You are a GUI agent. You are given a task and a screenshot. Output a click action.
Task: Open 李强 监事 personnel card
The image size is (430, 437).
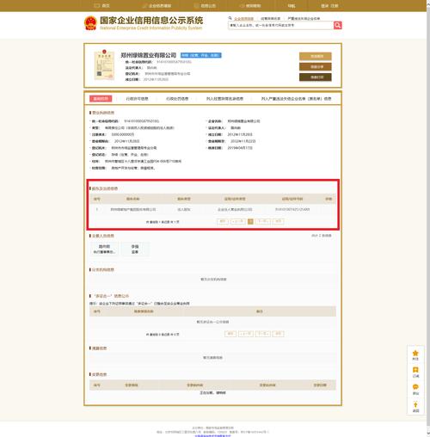click(135, 249)
